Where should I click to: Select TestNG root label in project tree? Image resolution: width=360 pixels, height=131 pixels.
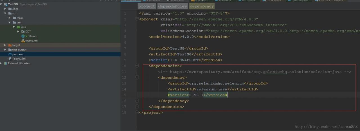coord(13,4)
